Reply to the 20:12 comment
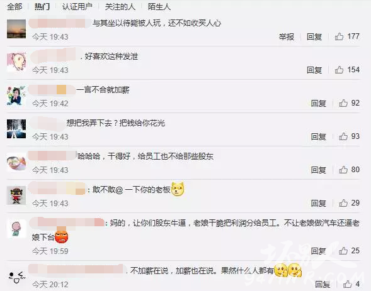371x291 pixels. (x=322, y=284)
